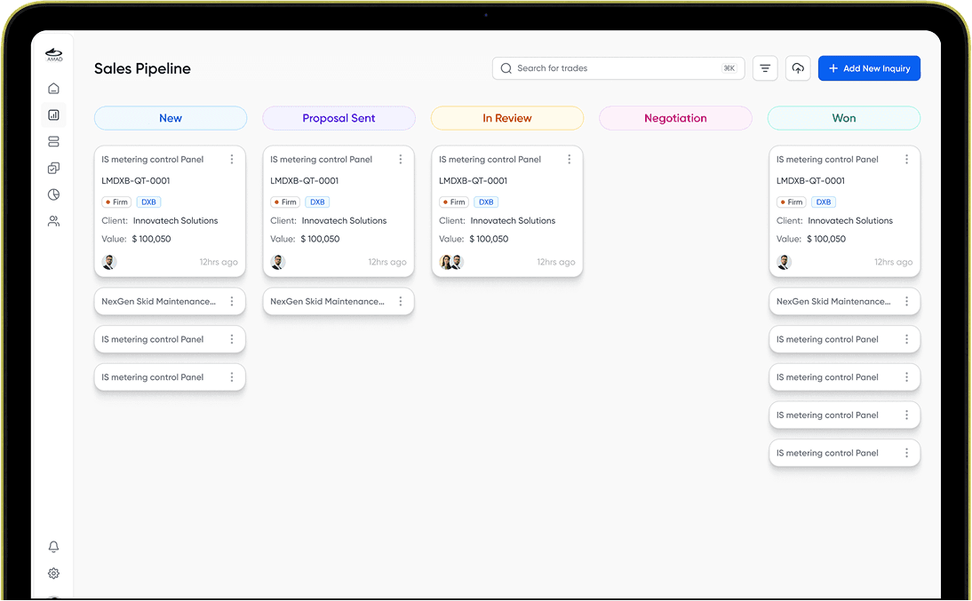Click LMDXB-QT-0001 in the New column card
The height and width of the screenshot is (601, 972).
(136, 181)
